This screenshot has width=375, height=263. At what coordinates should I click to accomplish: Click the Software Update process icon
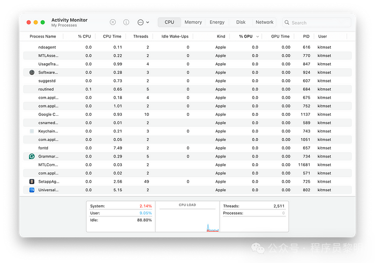(32, 72)
